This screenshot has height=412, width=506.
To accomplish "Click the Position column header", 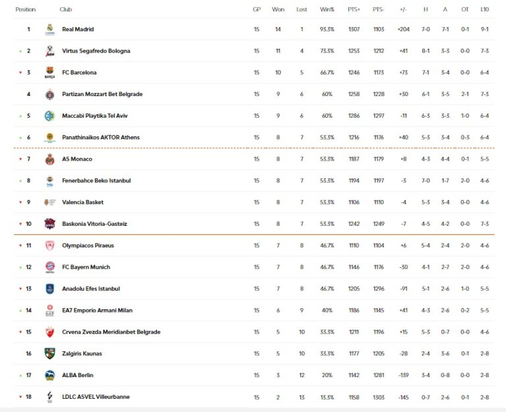I will (26, 10).
